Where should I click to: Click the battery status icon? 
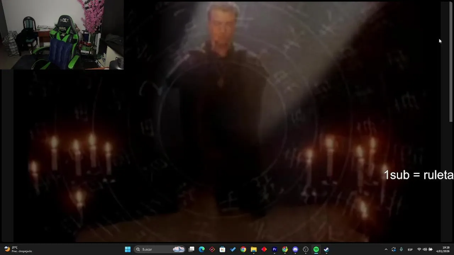[431, 249]
